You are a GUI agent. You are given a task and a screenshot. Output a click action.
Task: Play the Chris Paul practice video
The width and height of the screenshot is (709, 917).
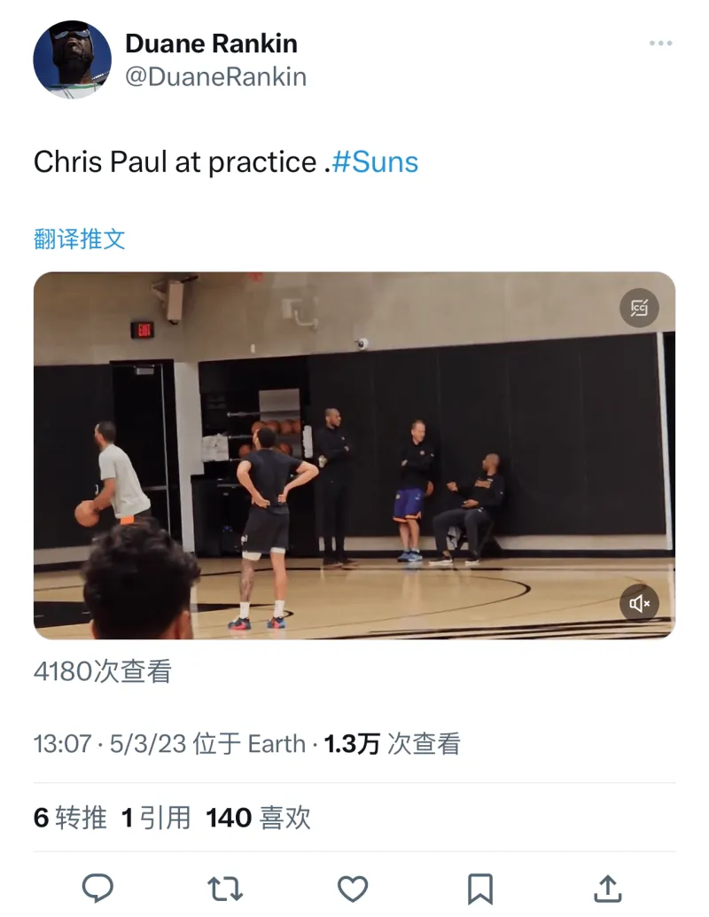[354, 456]
